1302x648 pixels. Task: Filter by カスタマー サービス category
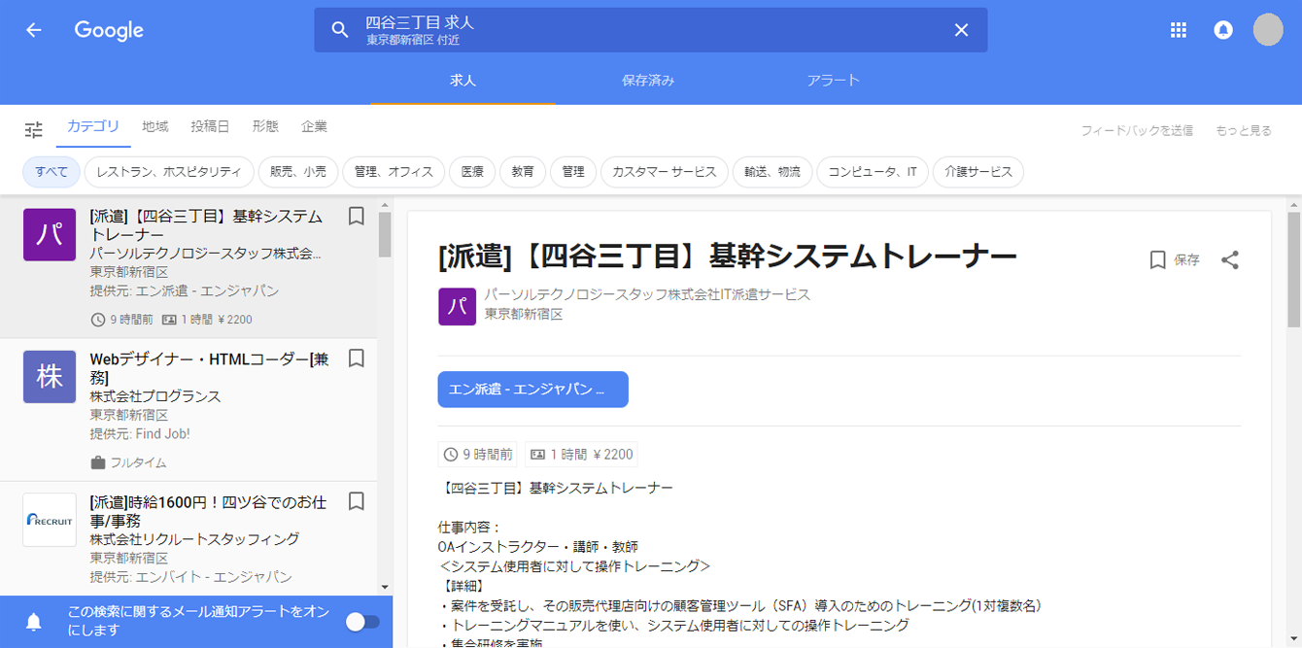pos(665,172)
